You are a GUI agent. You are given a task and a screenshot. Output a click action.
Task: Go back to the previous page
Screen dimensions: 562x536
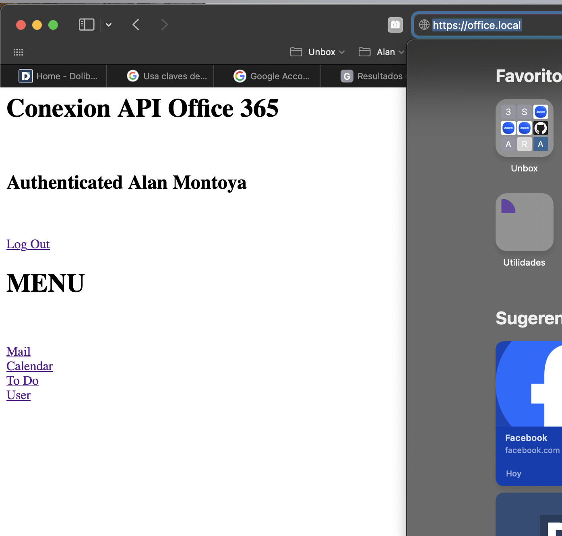[136, 25]
